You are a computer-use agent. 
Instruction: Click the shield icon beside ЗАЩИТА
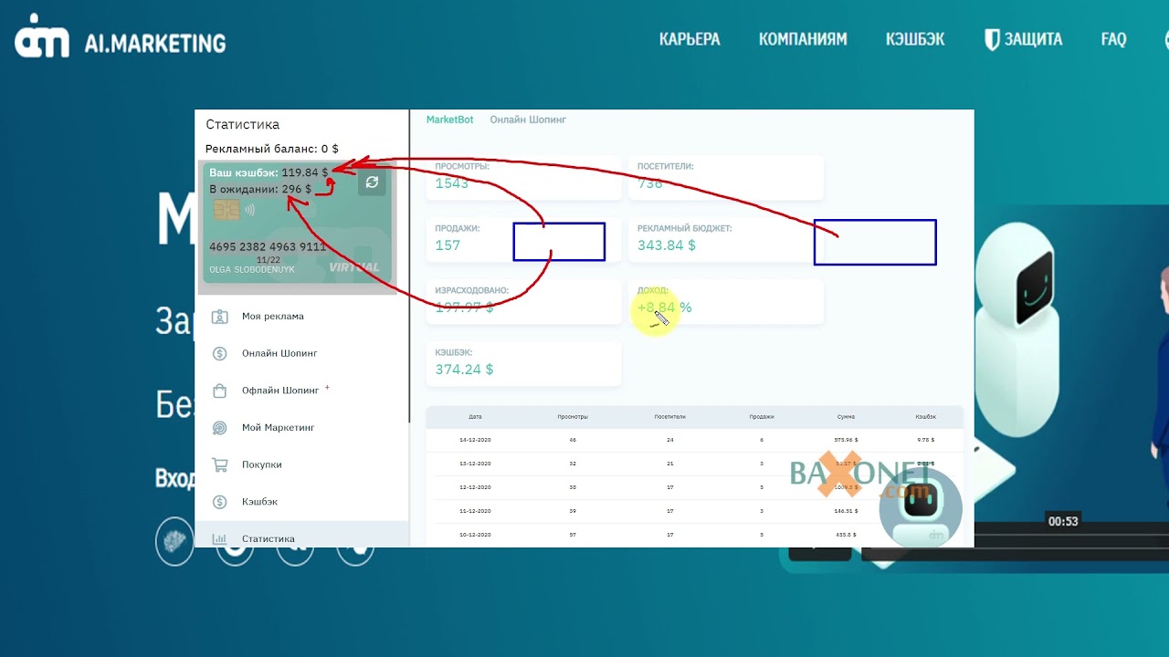point(992,39)
